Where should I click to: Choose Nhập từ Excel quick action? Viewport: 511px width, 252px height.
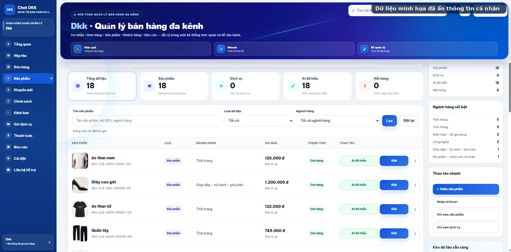click(466, 202)
